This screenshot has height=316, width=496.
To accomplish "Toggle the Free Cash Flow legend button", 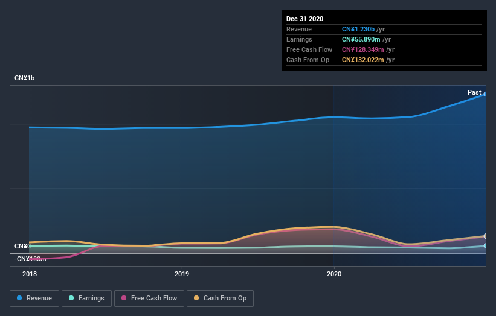I will pyautogui.click(x=149, y=299).
